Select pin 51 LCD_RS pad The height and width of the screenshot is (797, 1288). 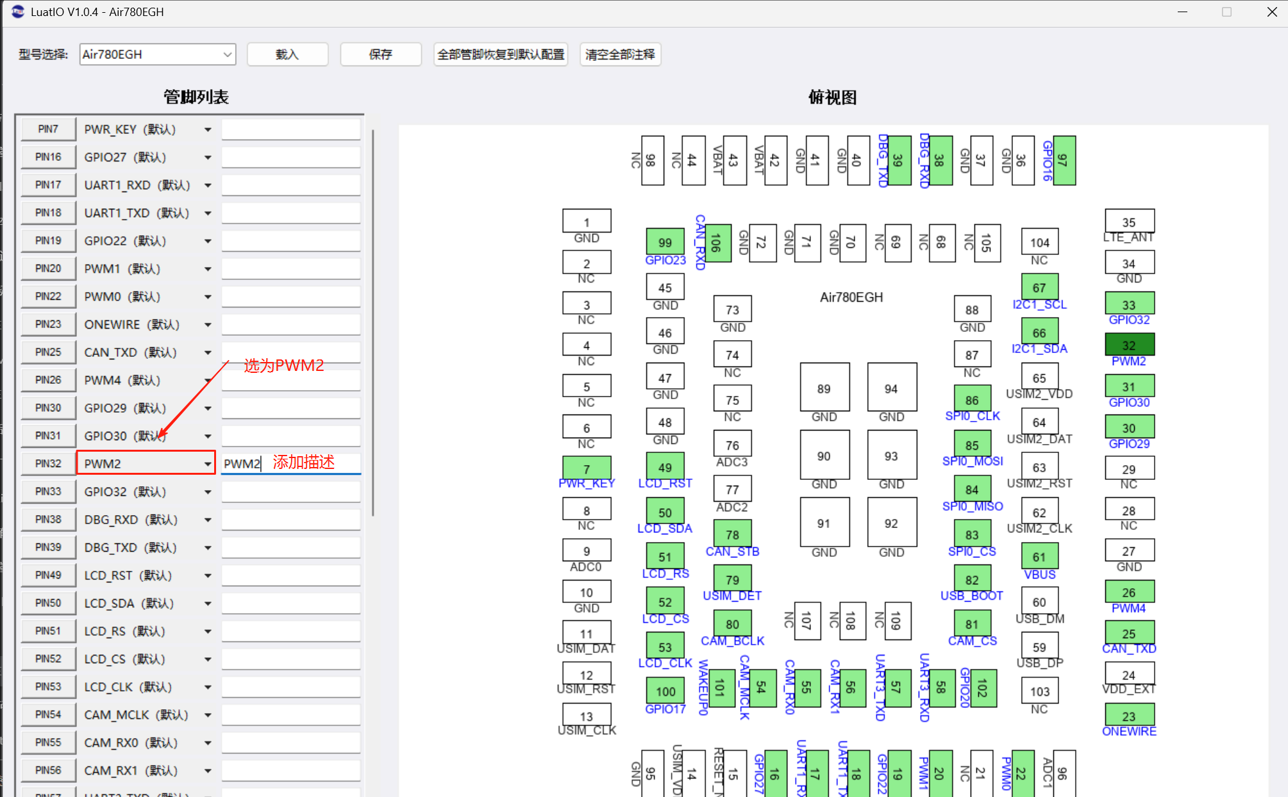click(x=665, y=556)
